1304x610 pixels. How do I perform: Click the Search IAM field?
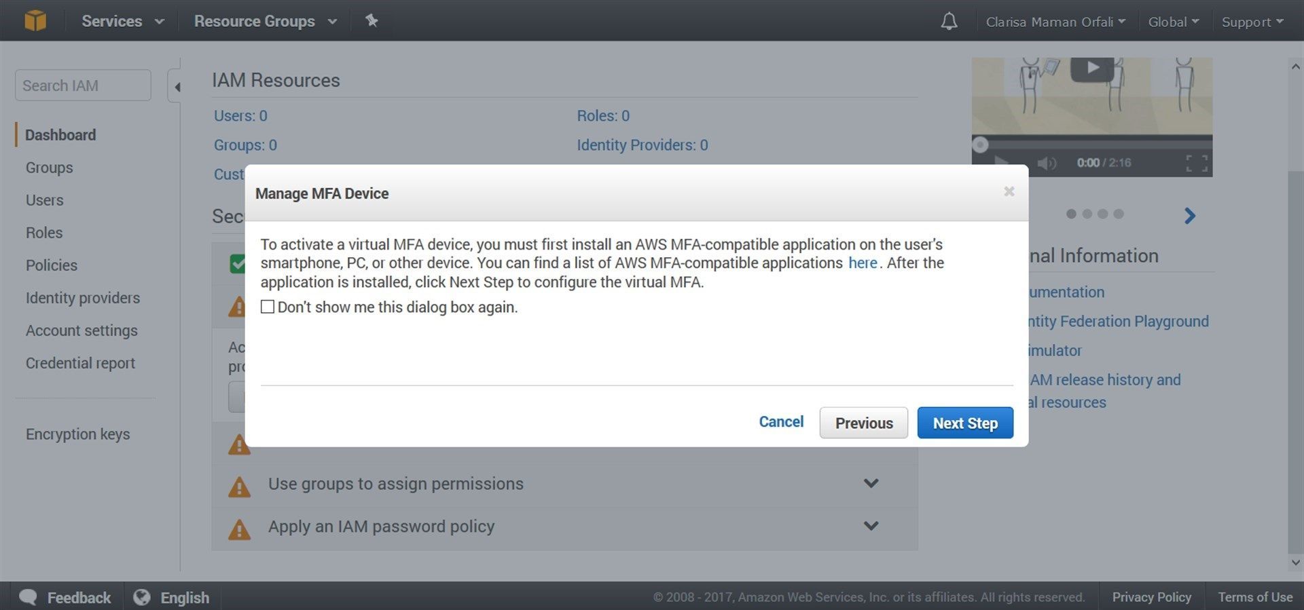[x=83, y=85]
